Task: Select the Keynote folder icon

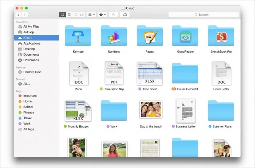Action: 78,36
